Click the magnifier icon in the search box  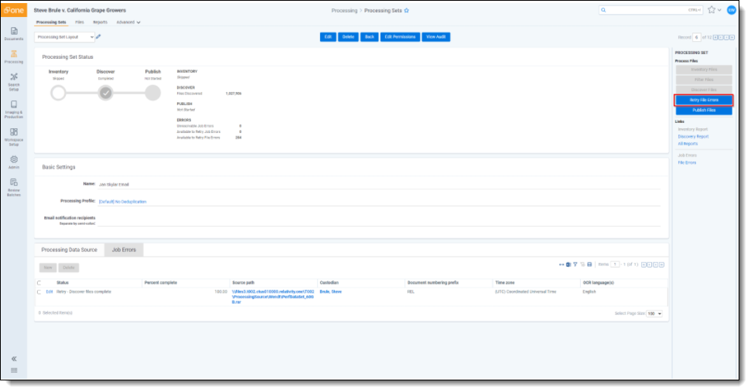coord(603,10)
